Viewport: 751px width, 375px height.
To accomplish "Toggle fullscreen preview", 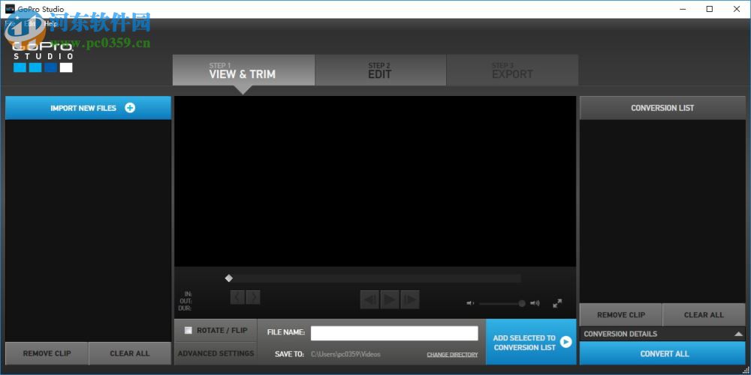I will click(x=557, y=303).
